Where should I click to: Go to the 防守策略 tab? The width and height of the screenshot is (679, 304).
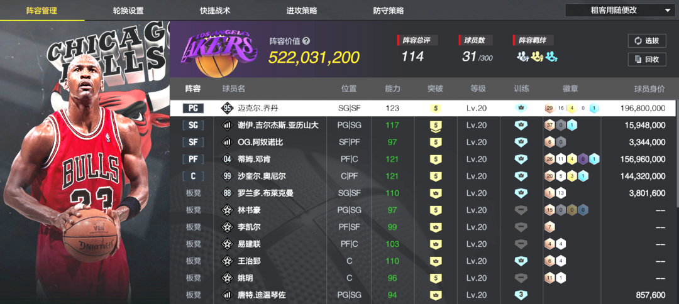[x=389, y=11]
